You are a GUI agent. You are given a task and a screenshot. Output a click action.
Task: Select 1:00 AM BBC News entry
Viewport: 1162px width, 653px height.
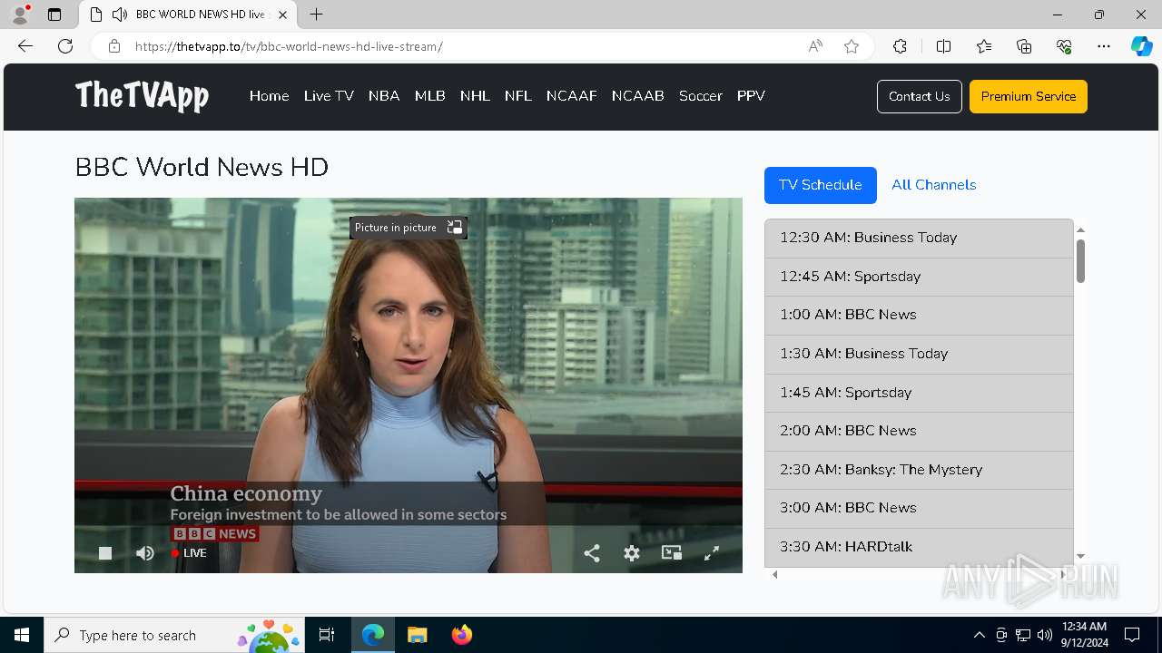tap(919, 315)
